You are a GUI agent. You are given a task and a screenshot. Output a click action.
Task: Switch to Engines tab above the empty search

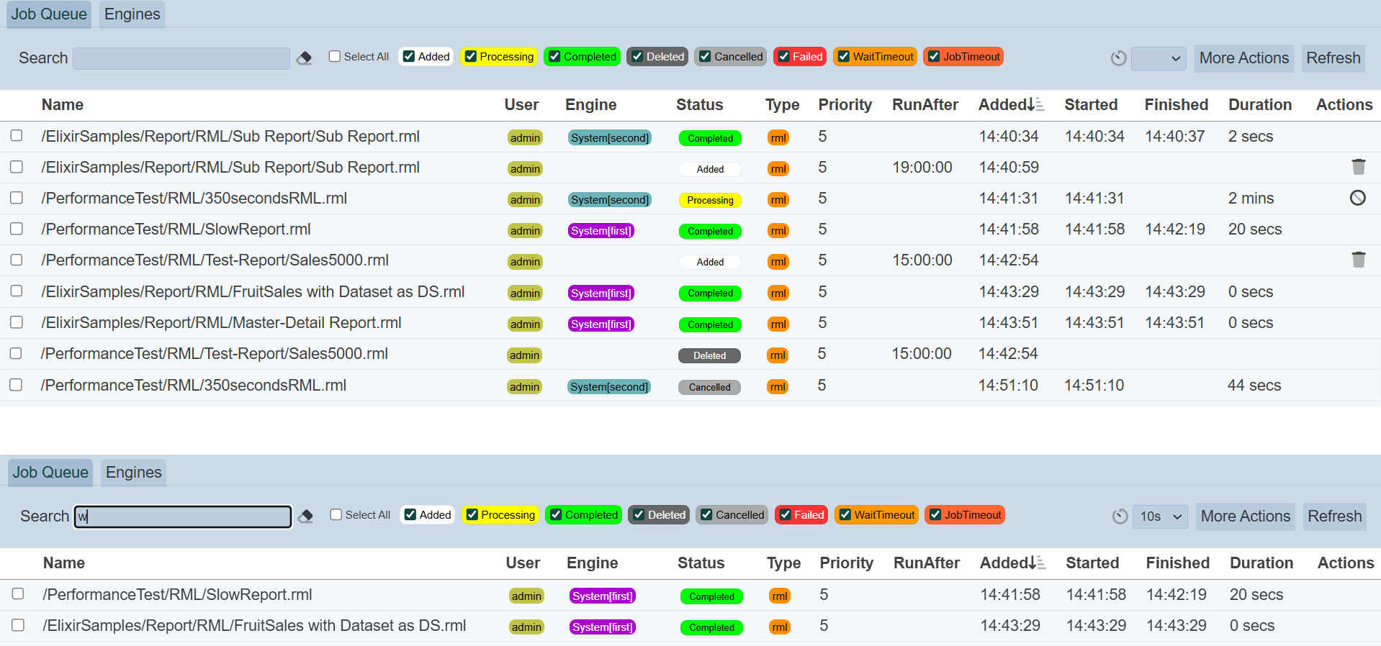(132, 14)
